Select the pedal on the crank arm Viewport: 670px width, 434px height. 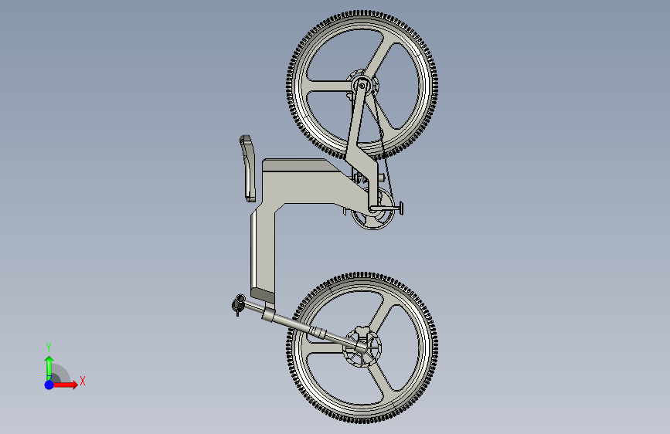pyautogui.click(x=401, y=208)
